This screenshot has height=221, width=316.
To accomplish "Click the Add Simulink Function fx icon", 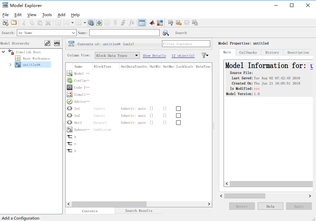I will pyautogui.click(x=131, y=23).
